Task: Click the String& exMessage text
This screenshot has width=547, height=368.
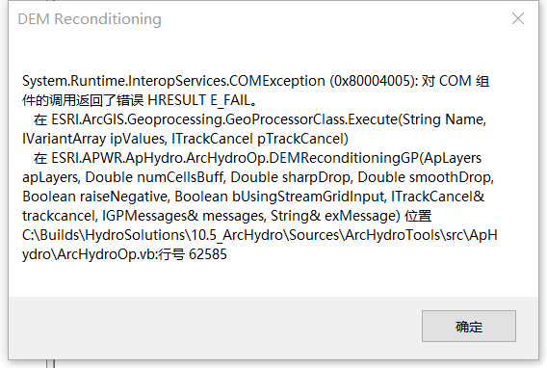Action: (x=335, y=216)
